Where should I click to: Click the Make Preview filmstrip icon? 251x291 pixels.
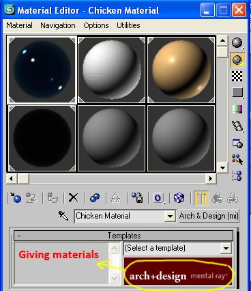tap(237, 126)
